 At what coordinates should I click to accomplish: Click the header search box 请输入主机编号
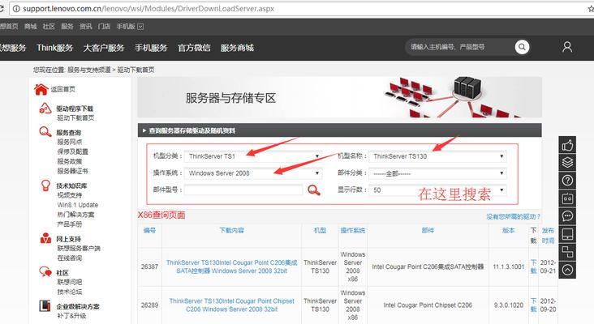coord(460,47)
